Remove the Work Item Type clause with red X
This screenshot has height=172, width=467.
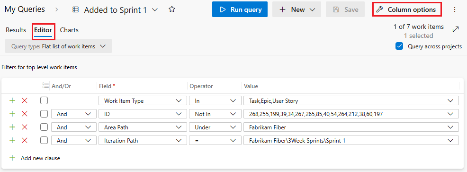click(25, 101)
